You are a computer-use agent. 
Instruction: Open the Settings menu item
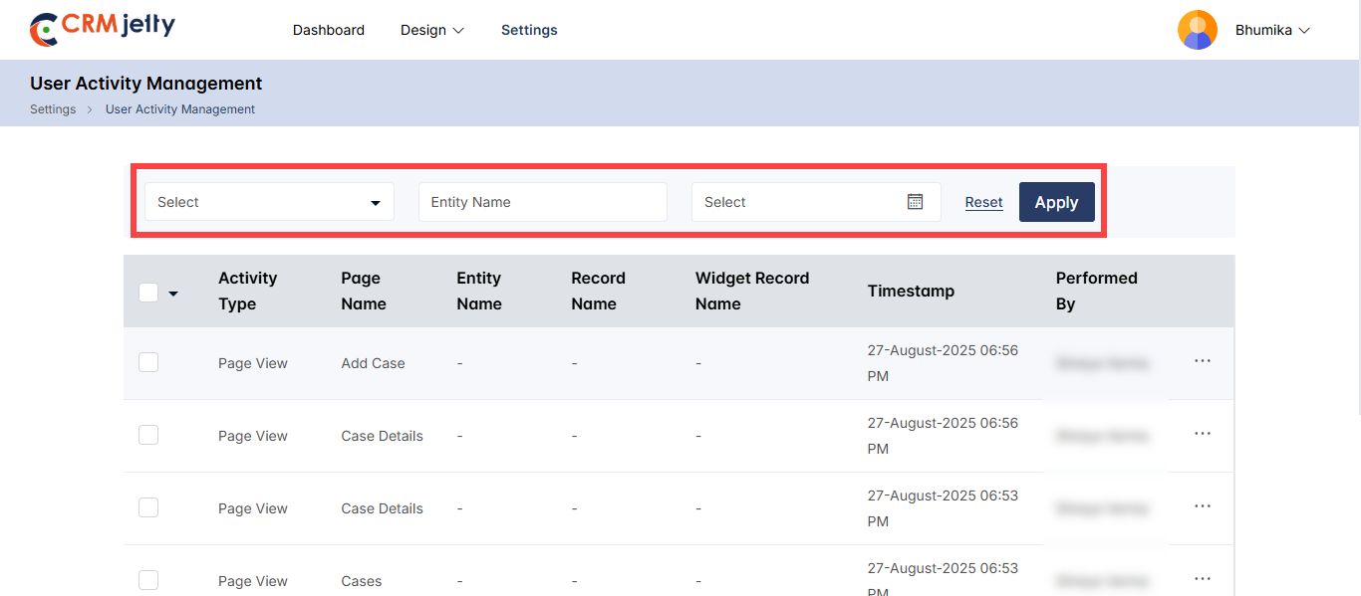(529, 30)
